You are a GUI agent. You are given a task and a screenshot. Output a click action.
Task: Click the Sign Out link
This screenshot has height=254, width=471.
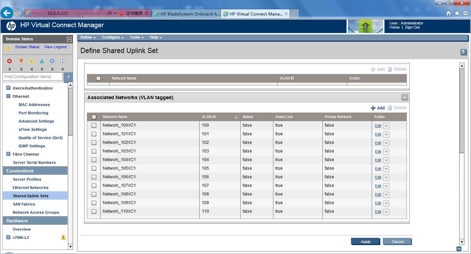tap(412, 28)
